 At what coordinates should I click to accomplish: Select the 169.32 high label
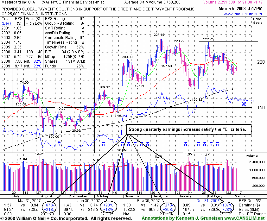[x=105, y=87]
